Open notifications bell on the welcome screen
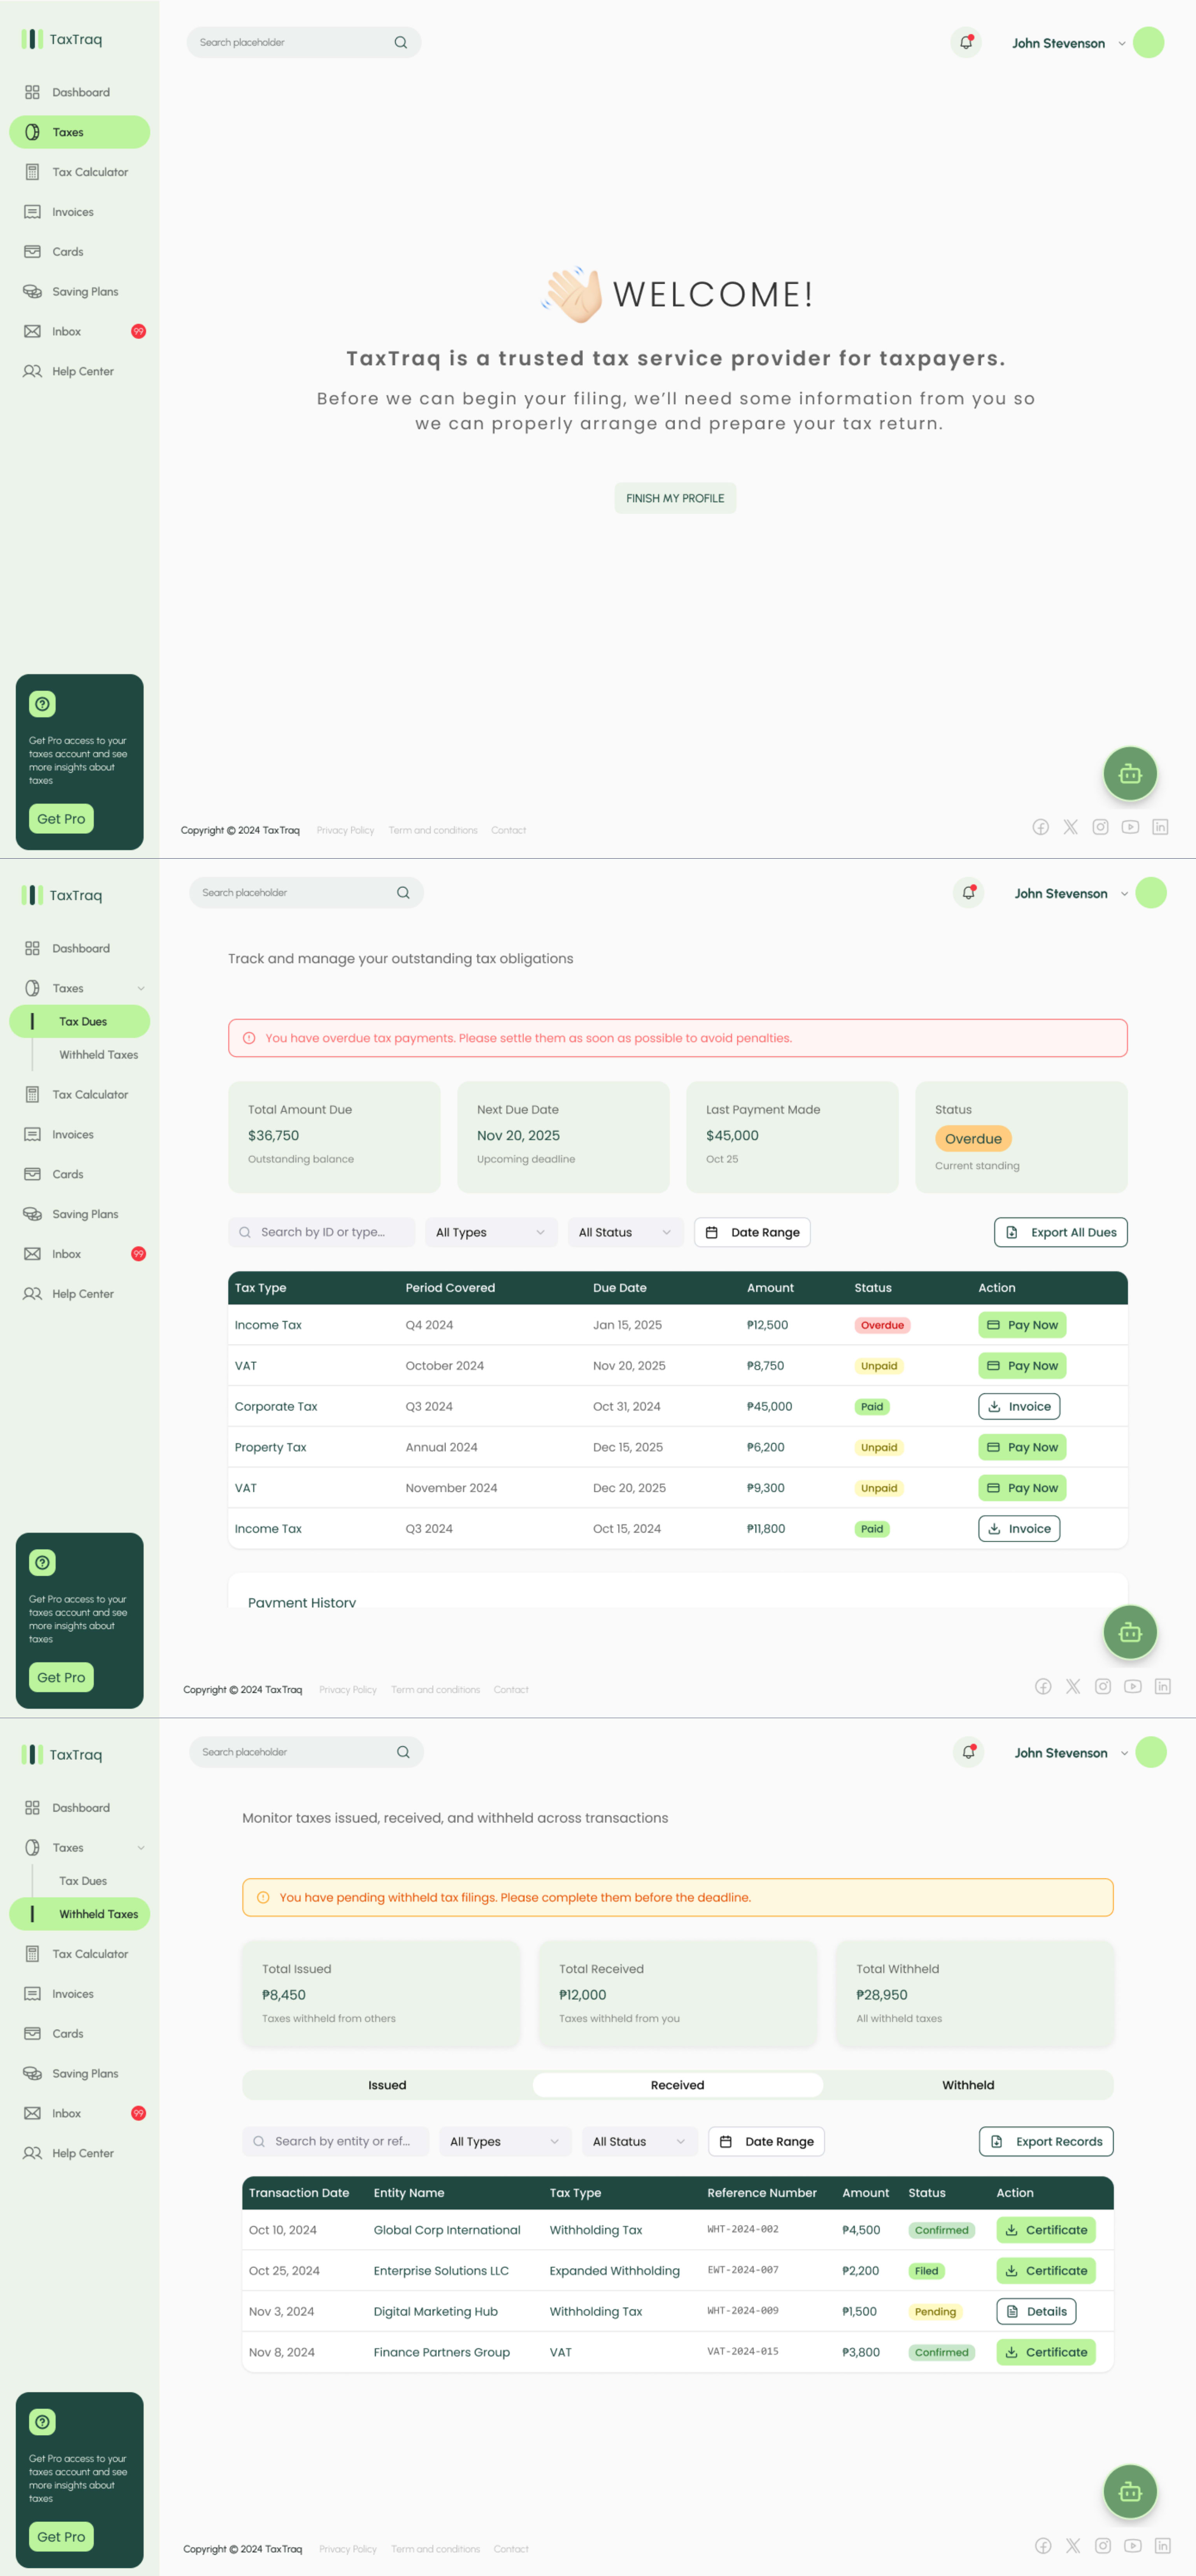1196x2576 pixels. click(965, 43)
